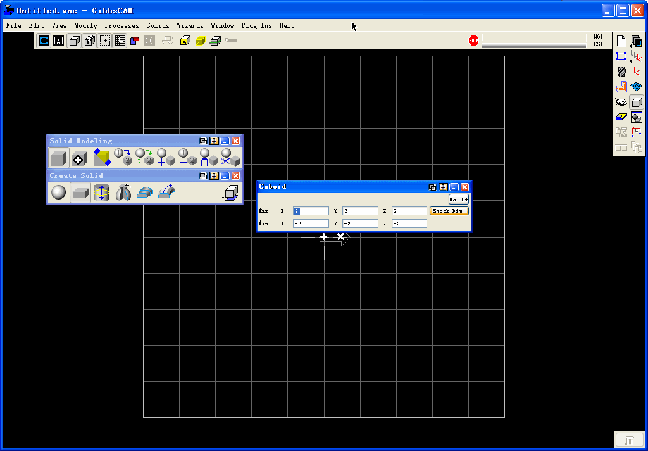
Task: Click the Min Z input field
Action: (x=409, y=224)
